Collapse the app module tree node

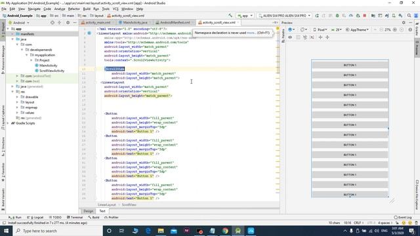8,29
